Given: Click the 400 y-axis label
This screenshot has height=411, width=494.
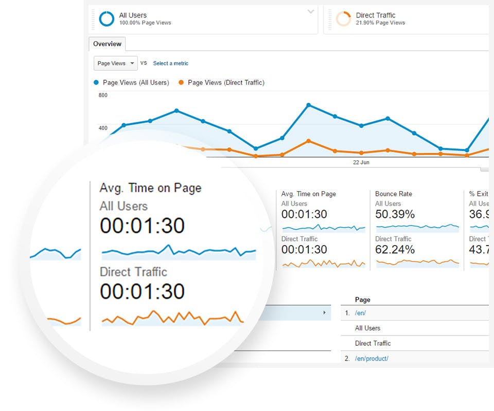Looking at the screenshot, I should click(x=103, y=128).
